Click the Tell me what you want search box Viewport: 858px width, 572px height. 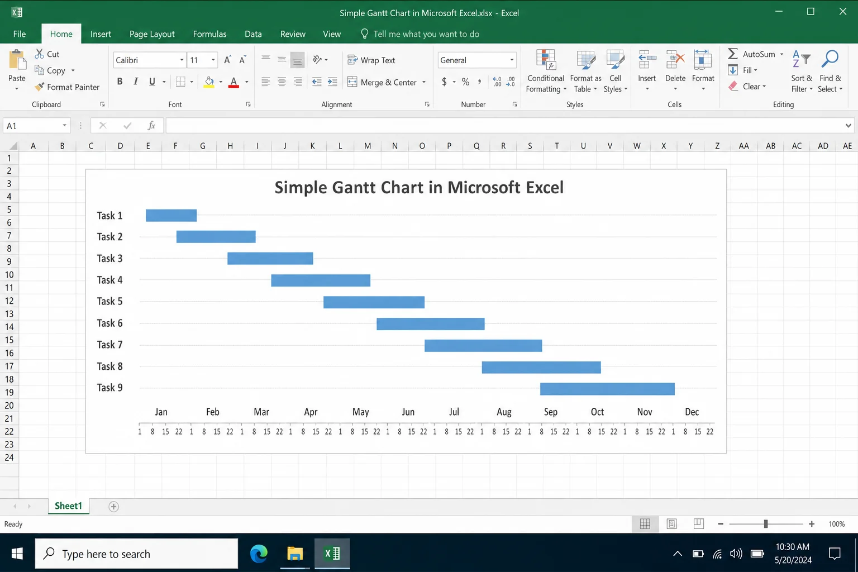(420, 34)
